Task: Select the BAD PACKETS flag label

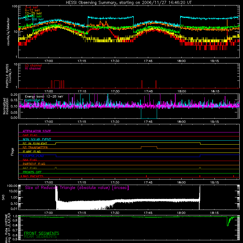Action: (33, 176)
